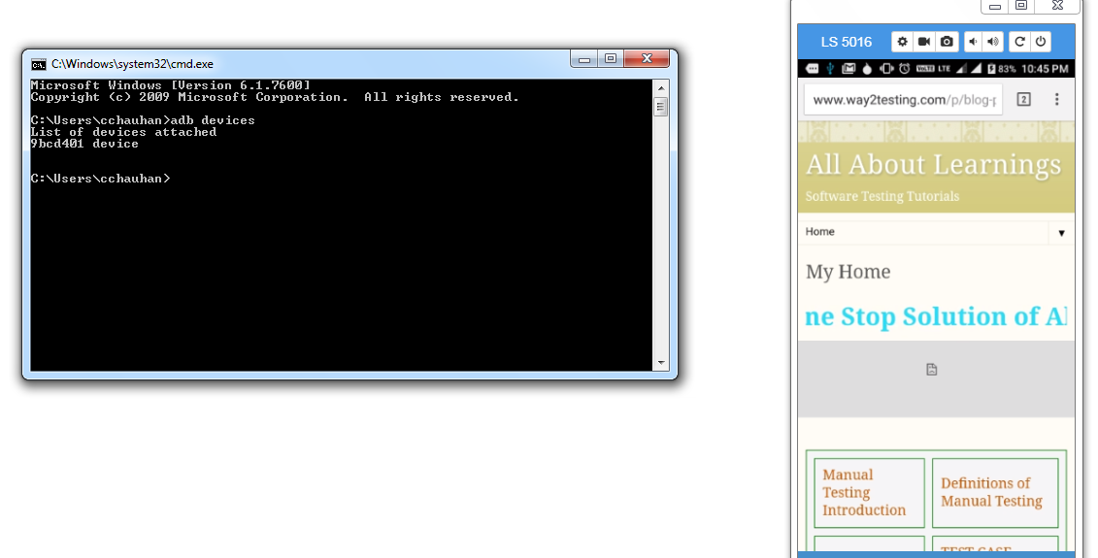Viewport: 1098px width, 558px height.
Task: Open Manual Testing Introduction link
Action: click(x=864, y=492)
